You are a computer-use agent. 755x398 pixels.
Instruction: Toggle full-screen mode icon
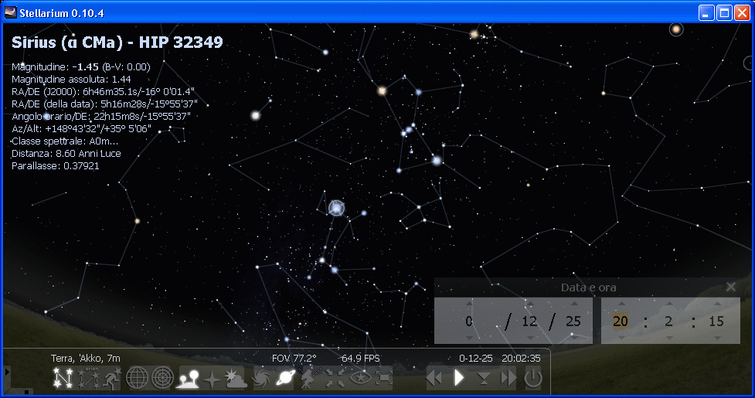coord(384,378)
